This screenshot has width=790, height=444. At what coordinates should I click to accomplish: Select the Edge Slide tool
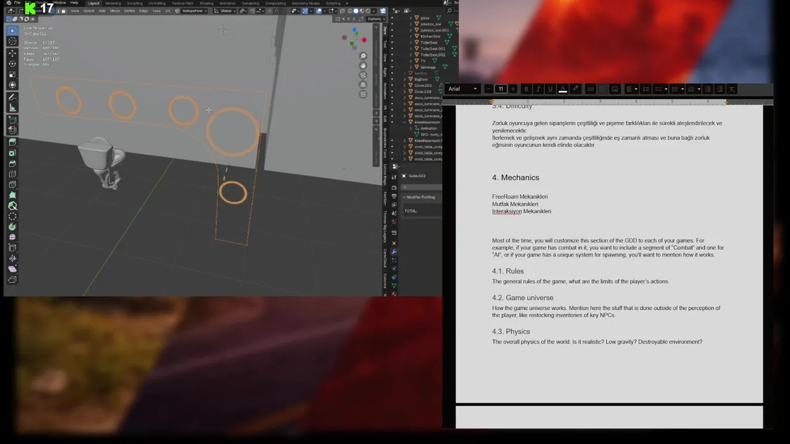click(x=12, y=248)
